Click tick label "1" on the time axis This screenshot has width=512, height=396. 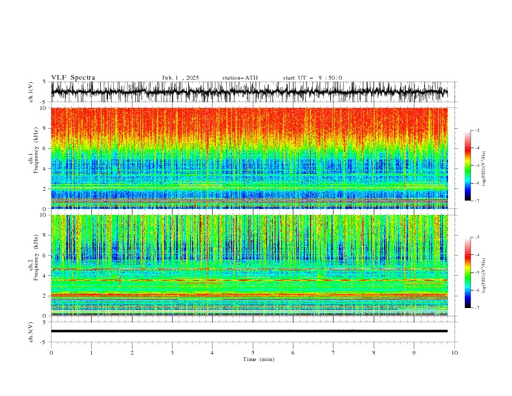point(91,353)
